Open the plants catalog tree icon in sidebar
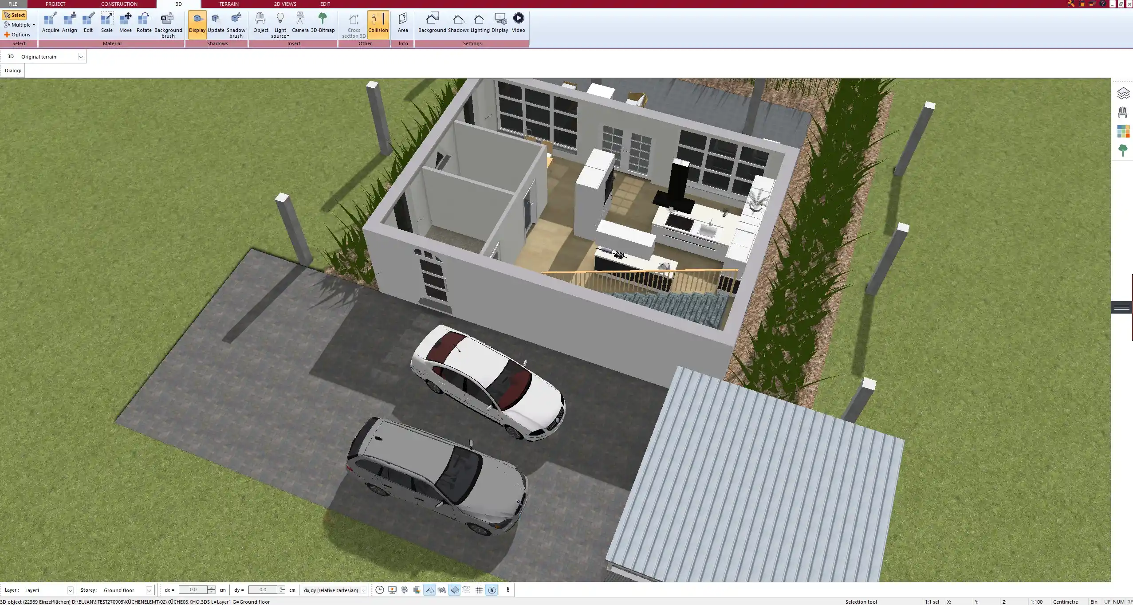This screenshot has width=1133, height=605. 1123,150
